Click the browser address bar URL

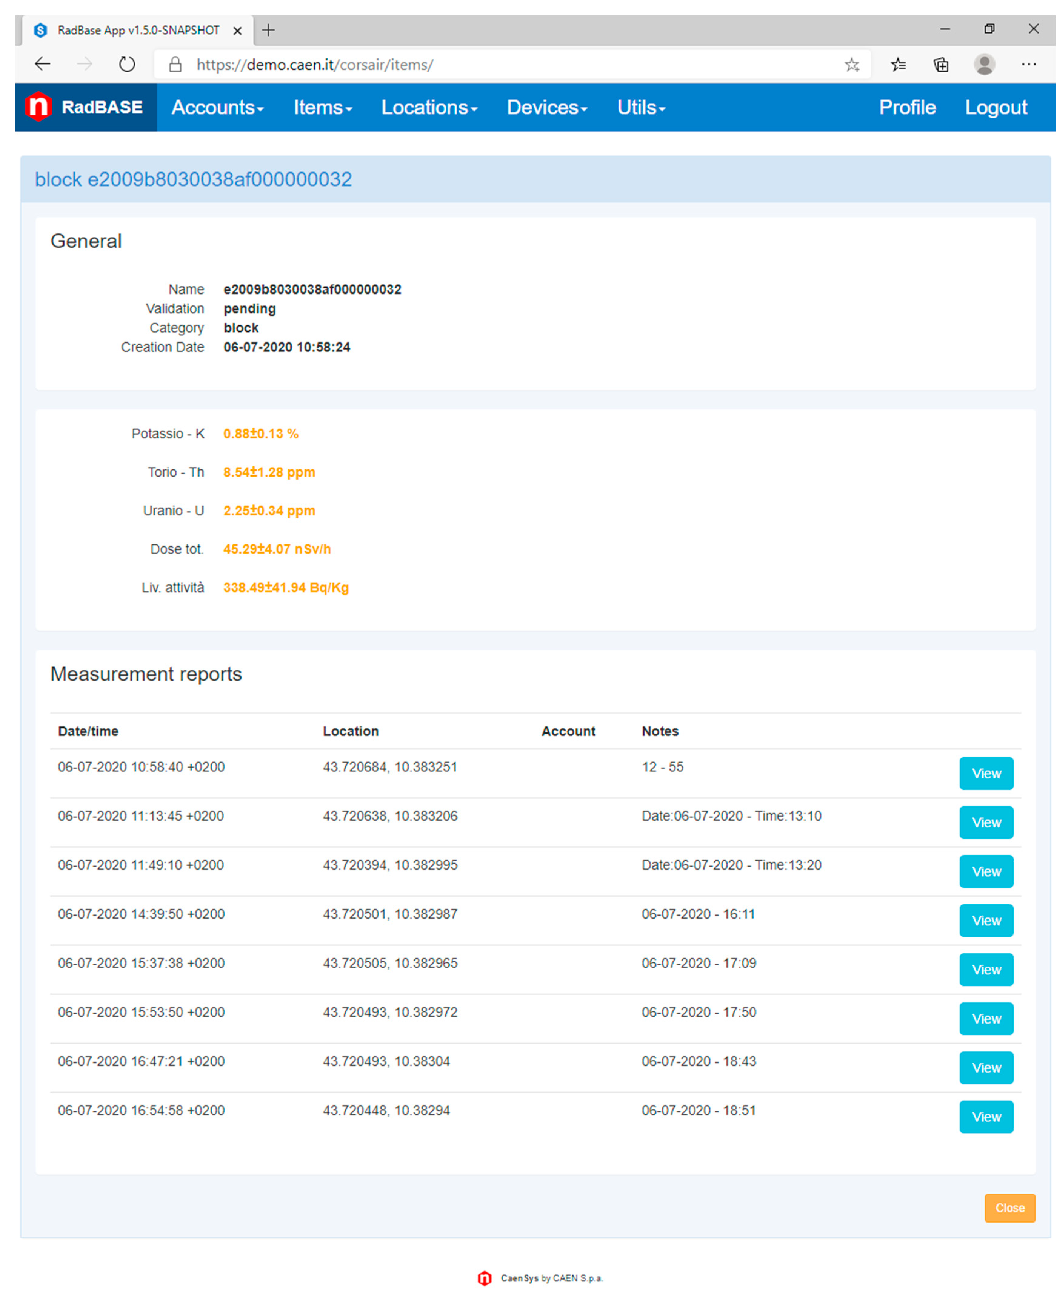(x=315, y=65)
